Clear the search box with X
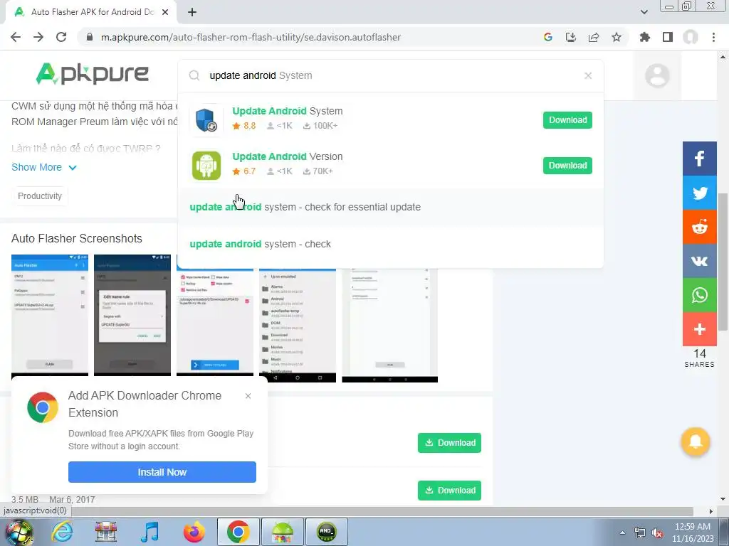Image resolution: width=729 pixels, height=546 pixels. click(x=588, y=75)
